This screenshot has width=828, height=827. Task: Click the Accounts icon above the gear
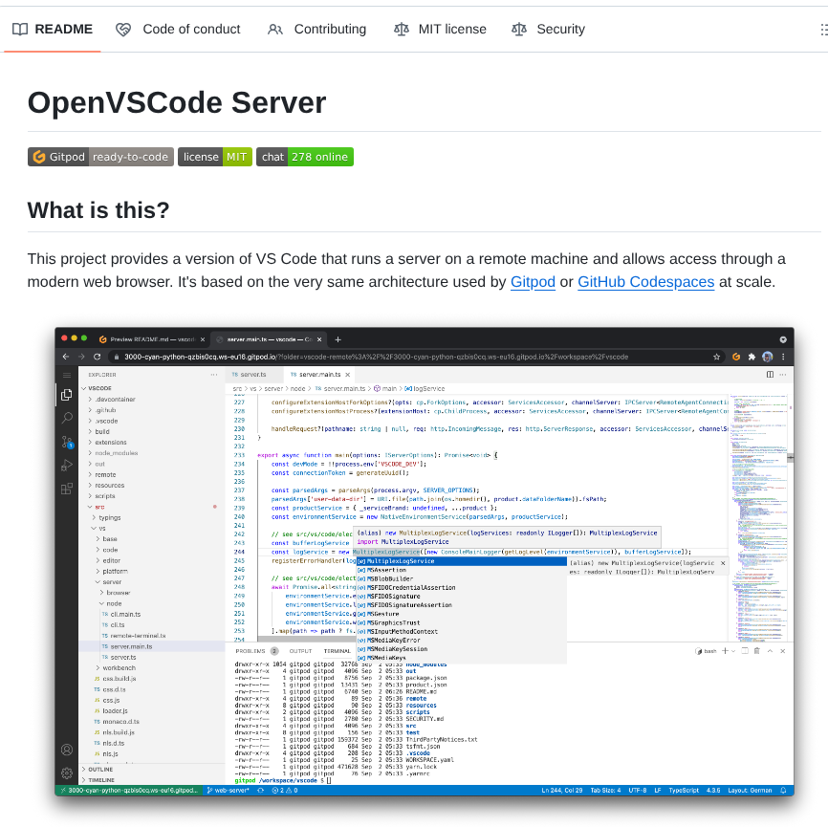66,749
